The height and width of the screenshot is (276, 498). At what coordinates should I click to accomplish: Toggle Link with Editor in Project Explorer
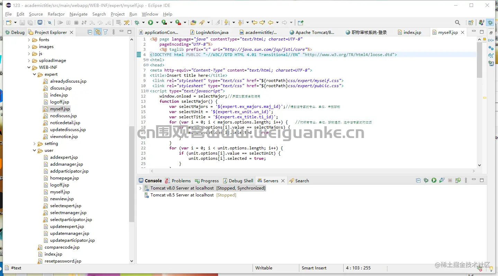point(98,32)
